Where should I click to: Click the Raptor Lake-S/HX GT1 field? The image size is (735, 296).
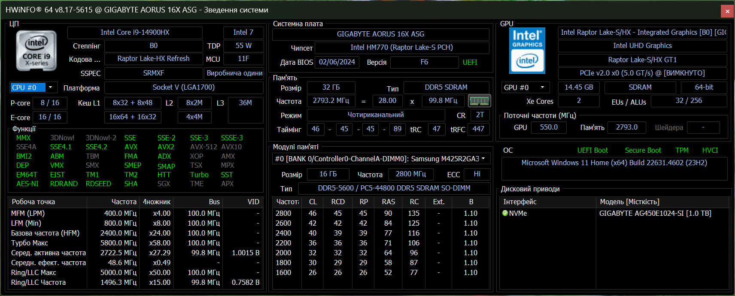click(642, 60)
